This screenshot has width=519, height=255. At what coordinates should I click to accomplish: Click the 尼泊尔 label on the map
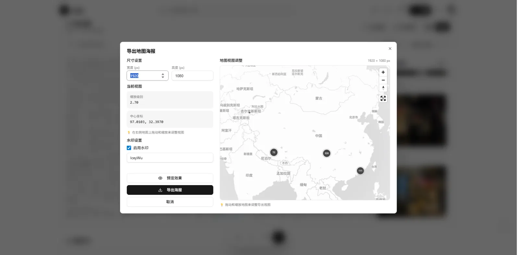(x=266, y=159)
